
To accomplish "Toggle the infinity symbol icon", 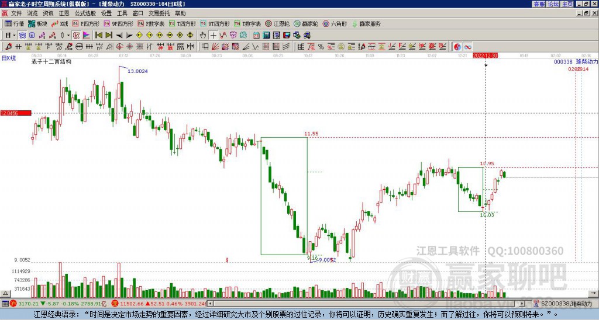I will coord(467,47).
